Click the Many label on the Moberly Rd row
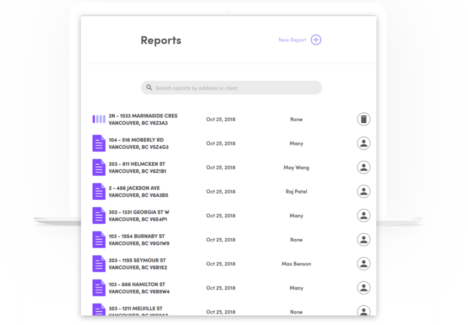 tap(296, 143)
